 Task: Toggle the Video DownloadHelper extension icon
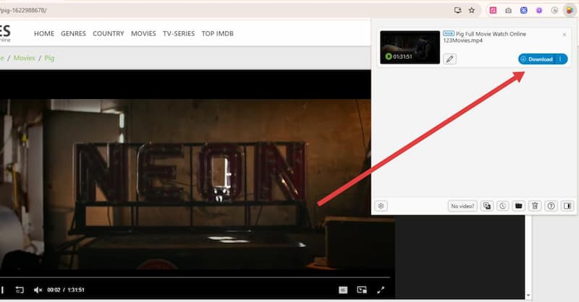tap(570, 10)
